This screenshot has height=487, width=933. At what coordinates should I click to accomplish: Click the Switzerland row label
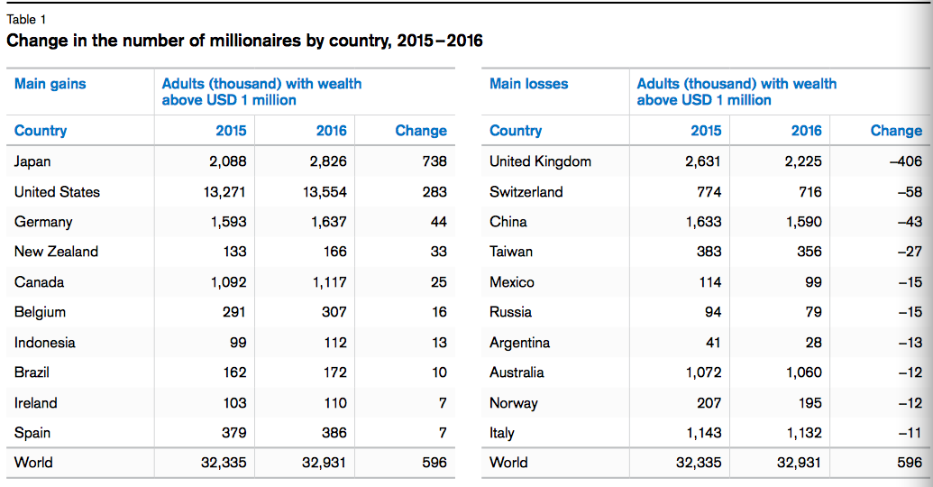click(526, 192)
